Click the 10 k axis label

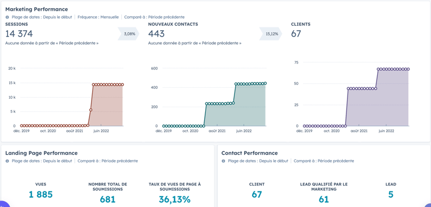pos(12,98)
